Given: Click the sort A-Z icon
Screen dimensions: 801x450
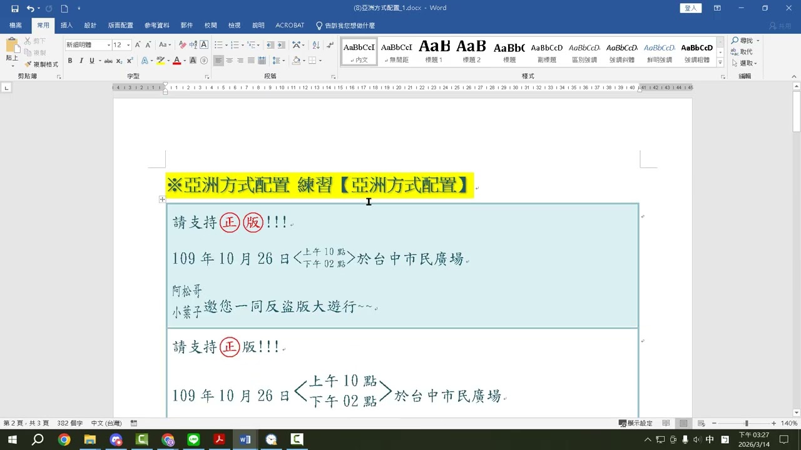Looking at the screenshot, I should tap(315, 45).
